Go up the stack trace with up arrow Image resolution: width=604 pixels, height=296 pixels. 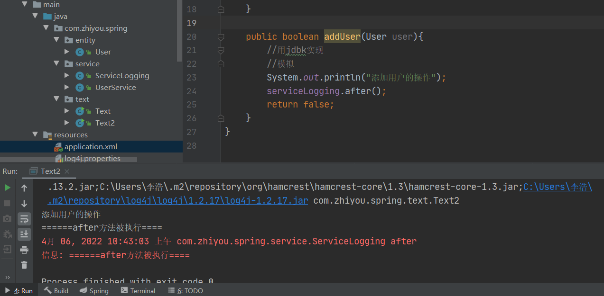pos(24,188)
